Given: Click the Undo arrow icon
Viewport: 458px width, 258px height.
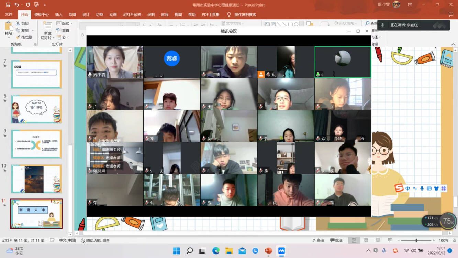Looking at the screenshot, I should (x=17, y=5).
